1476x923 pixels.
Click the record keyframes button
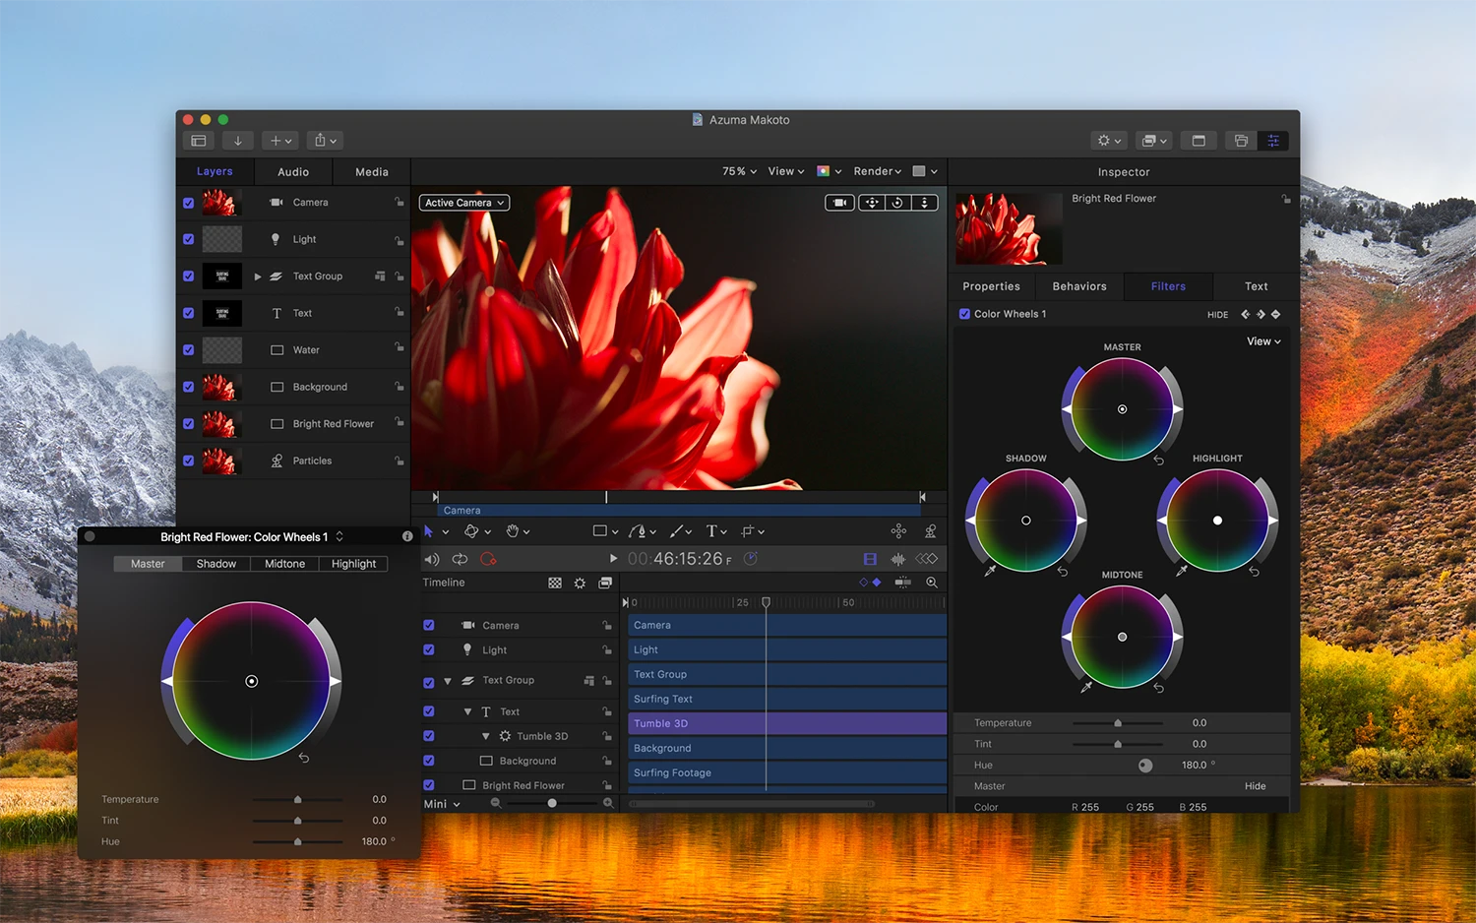pos(489,558)
